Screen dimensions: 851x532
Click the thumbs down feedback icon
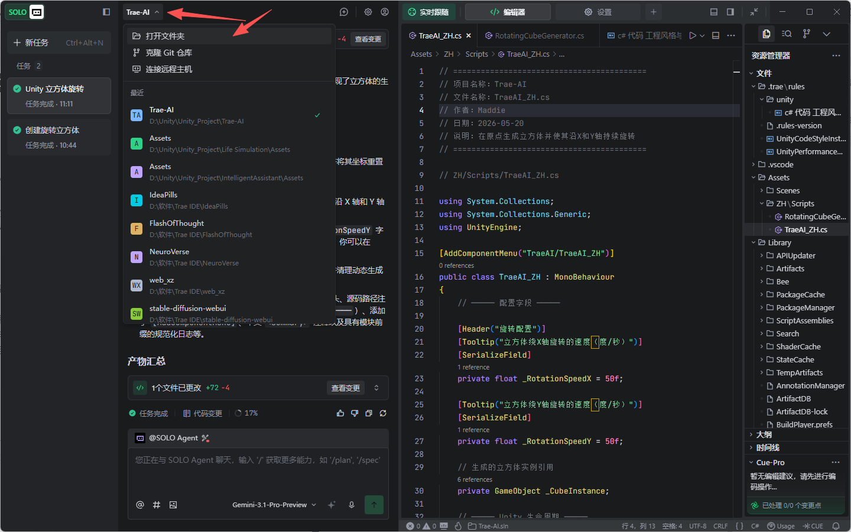click(x=355, y=413)
